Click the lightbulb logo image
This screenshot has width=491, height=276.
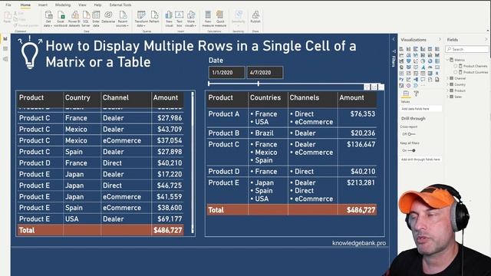pyautogui.click(x=30, y=53)
